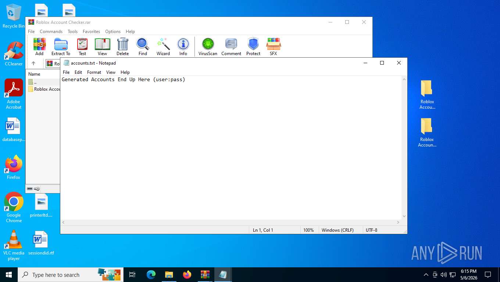Switch to WinRAR via taskbar icon
The image size is (500, 282).
click(x=205, y=275)
